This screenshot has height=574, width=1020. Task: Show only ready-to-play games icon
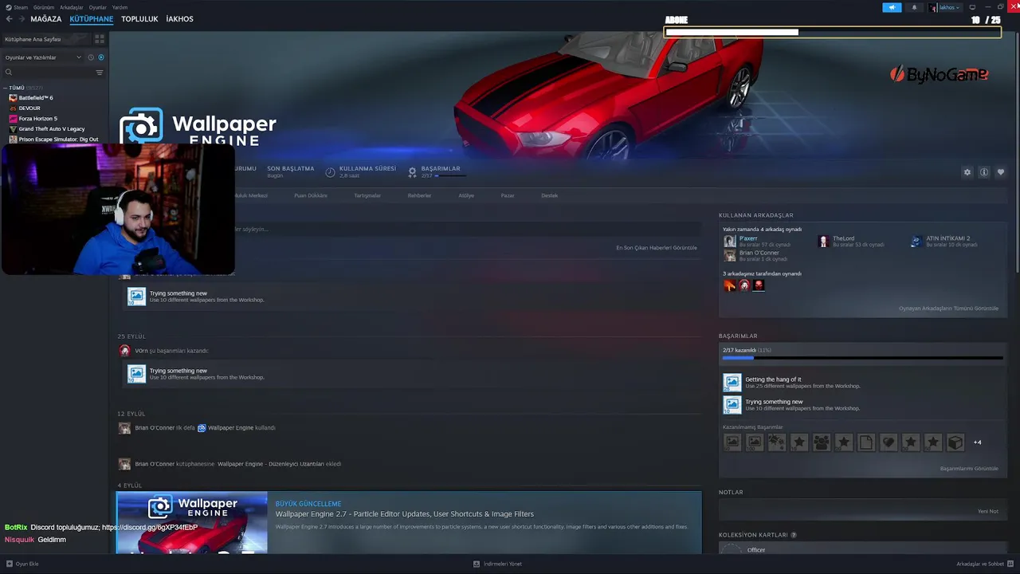(x=101, y=57)
